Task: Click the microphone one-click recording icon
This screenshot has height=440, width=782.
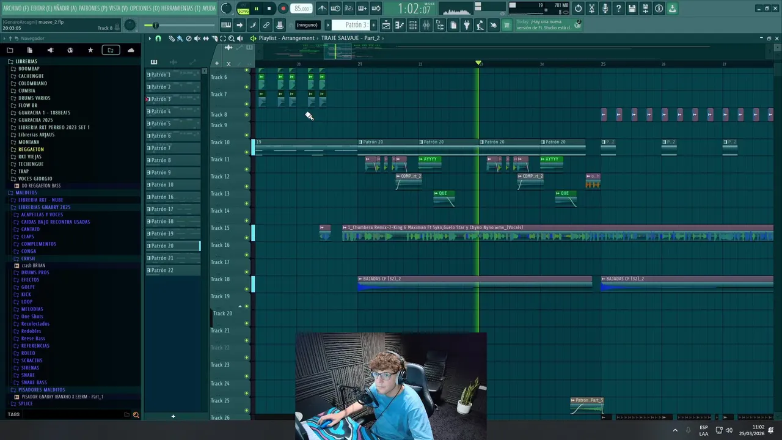Action: point(605,9)
